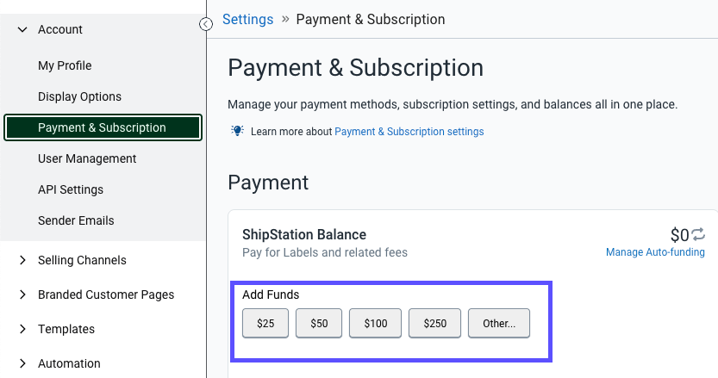Go to Display Options
The width and height of the screenshot is (718, 378).
[79, 96]
